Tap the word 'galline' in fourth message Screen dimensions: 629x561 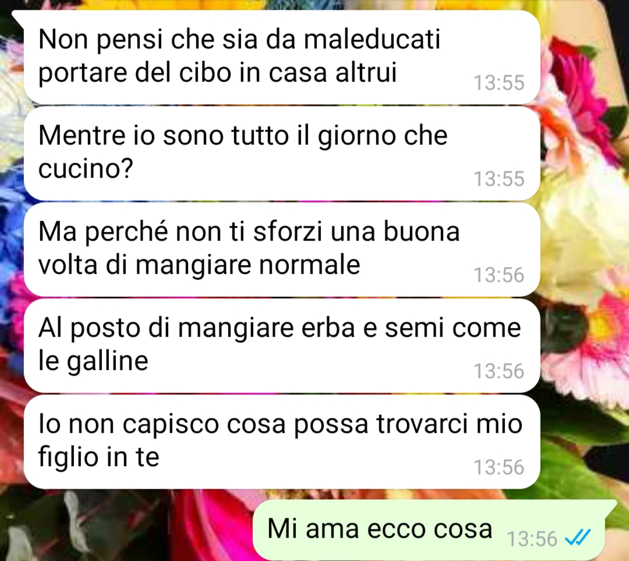click(x=108, y=361)
